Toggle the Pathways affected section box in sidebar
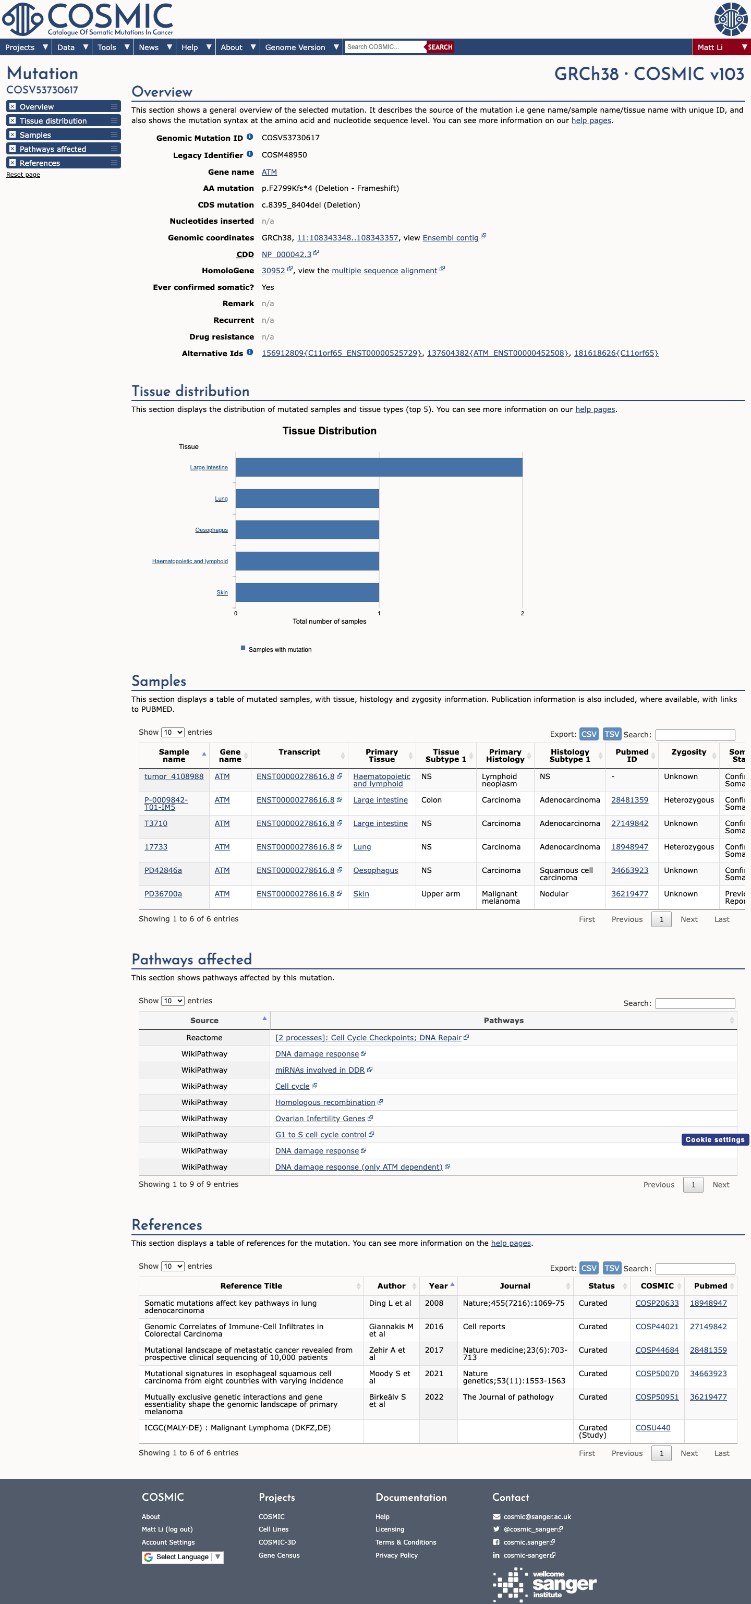The image size is (751, 1604). click(x=12, y=149)
